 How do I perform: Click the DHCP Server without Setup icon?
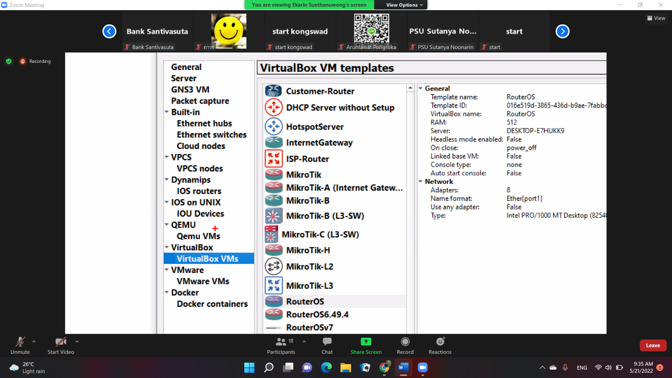click(273, 107)
